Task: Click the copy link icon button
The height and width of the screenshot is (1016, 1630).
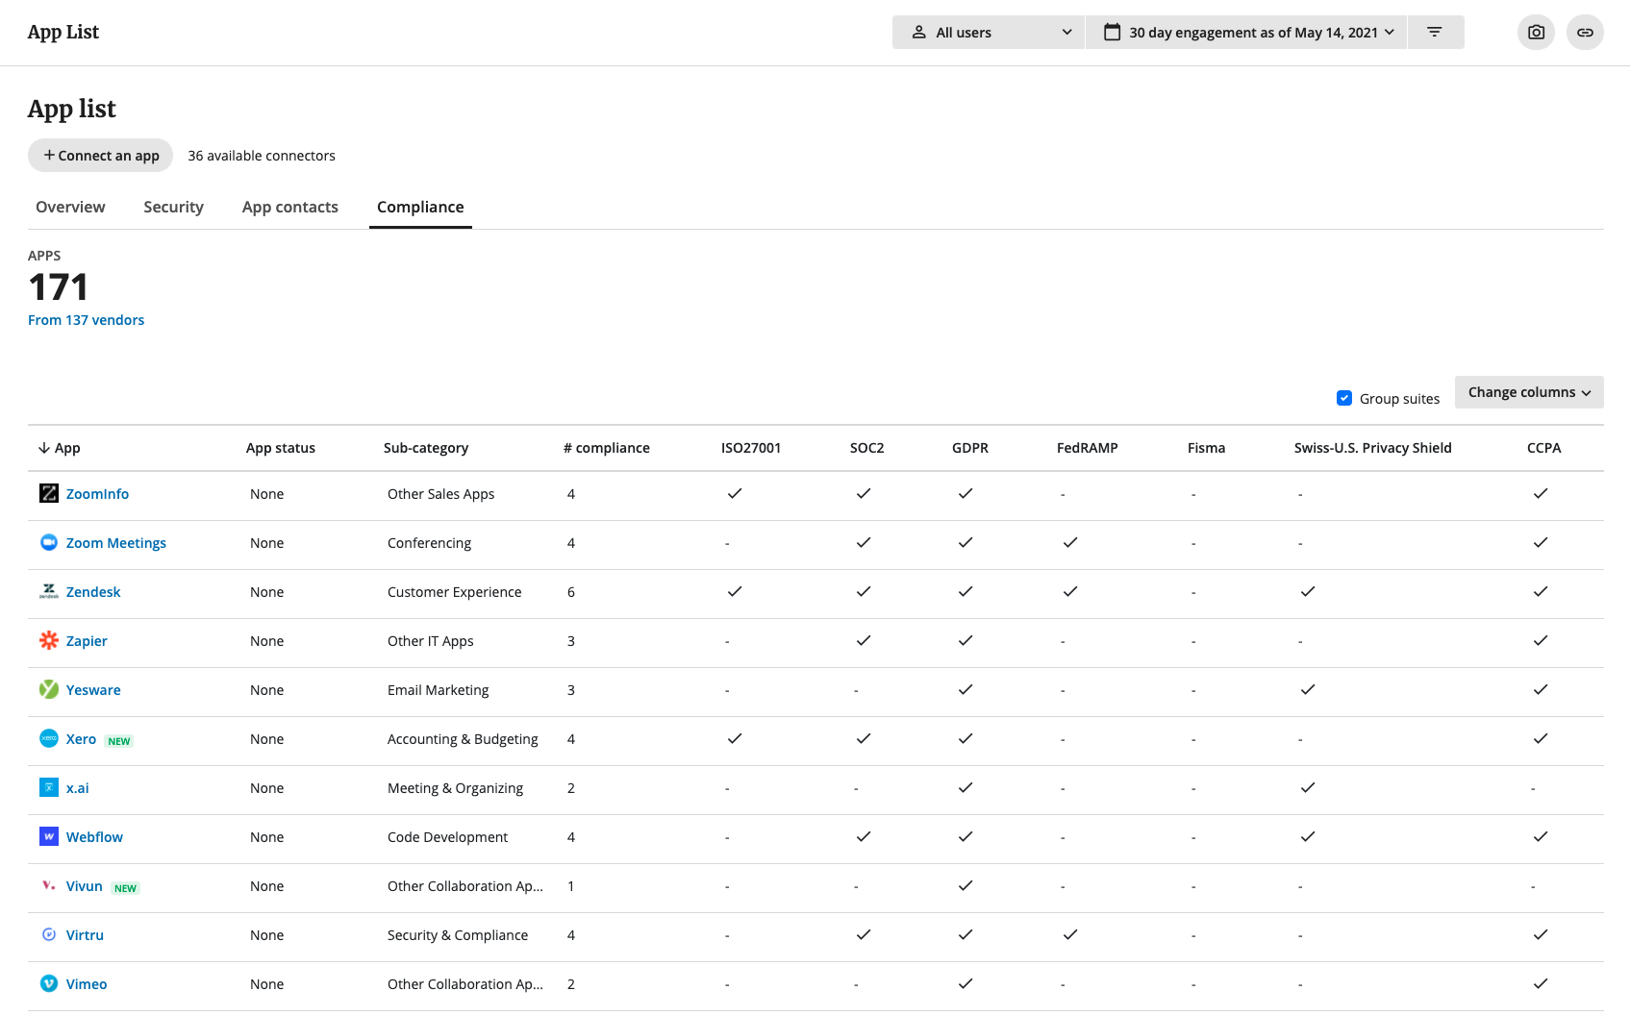Action: (x=1585, y=33)
